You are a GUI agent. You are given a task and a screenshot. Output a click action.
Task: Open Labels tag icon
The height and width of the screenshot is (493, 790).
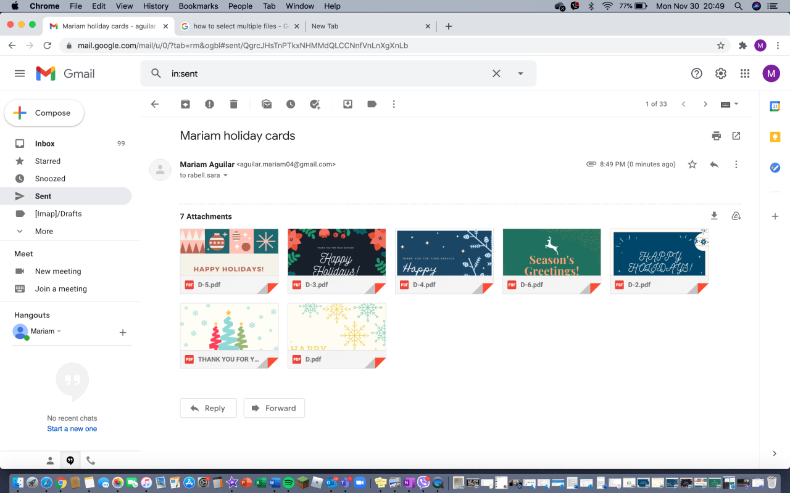coord(372,104)
